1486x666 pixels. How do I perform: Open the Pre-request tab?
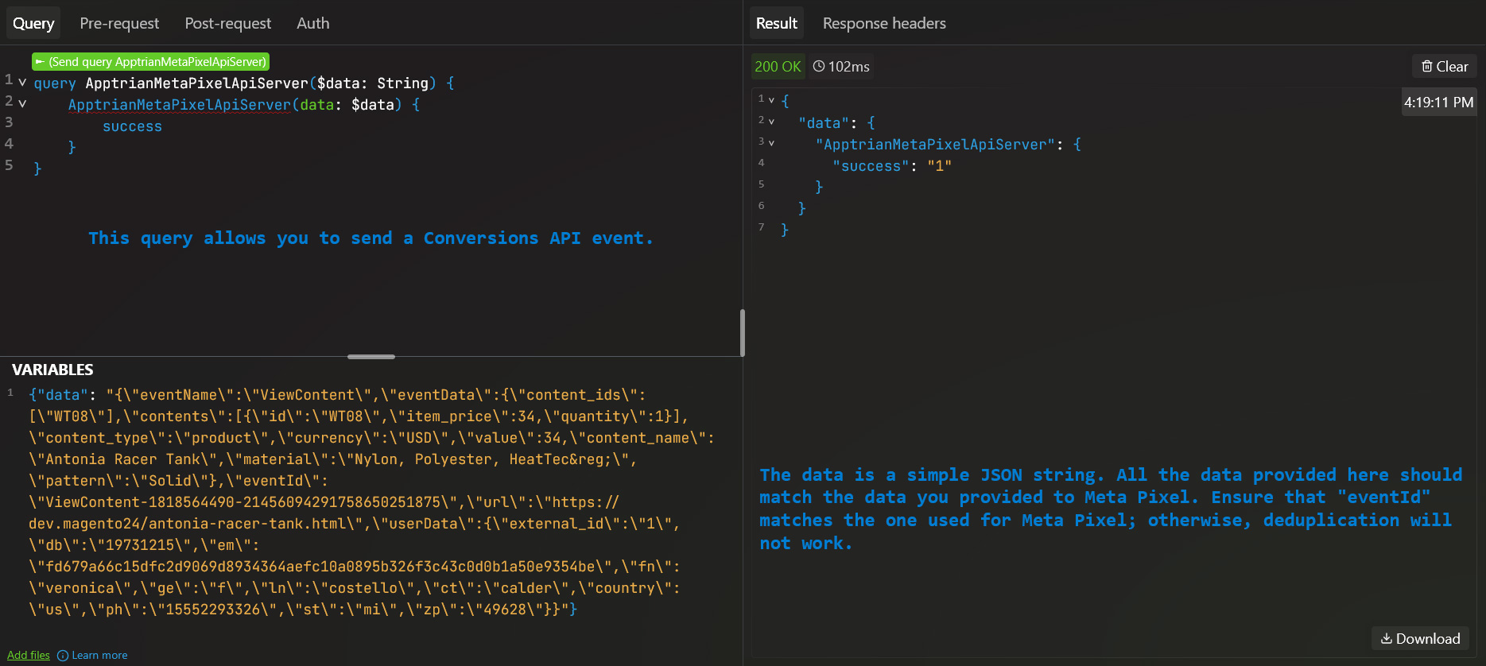[119, 23]
